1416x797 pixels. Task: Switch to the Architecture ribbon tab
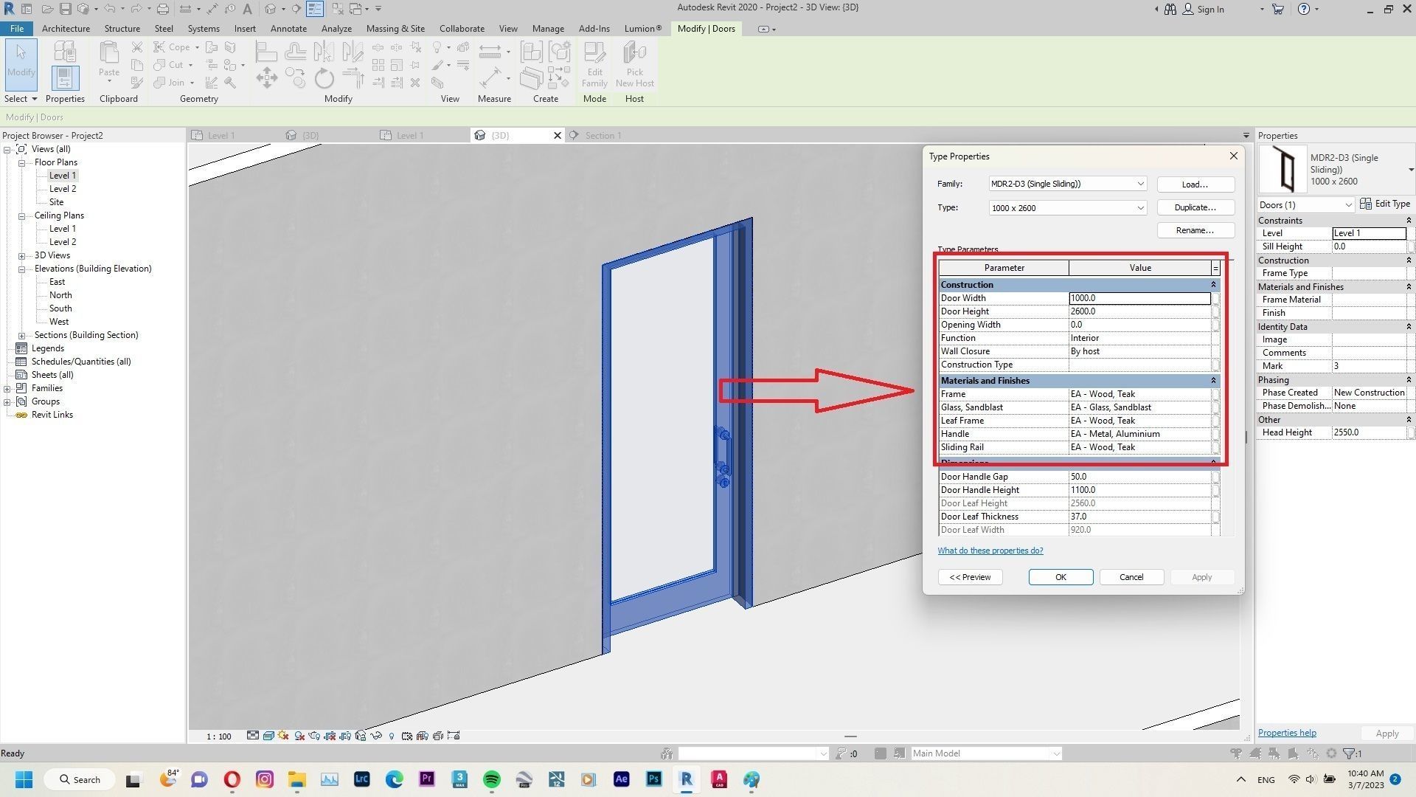(x=66, y=29)
